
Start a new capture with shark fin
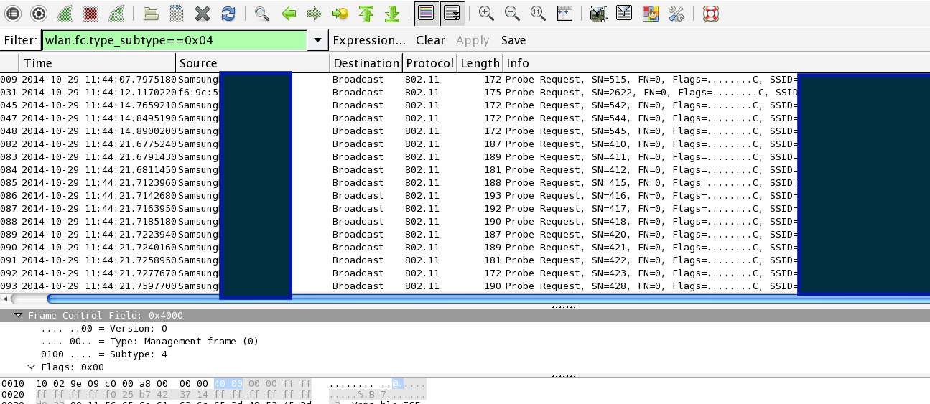65,13
